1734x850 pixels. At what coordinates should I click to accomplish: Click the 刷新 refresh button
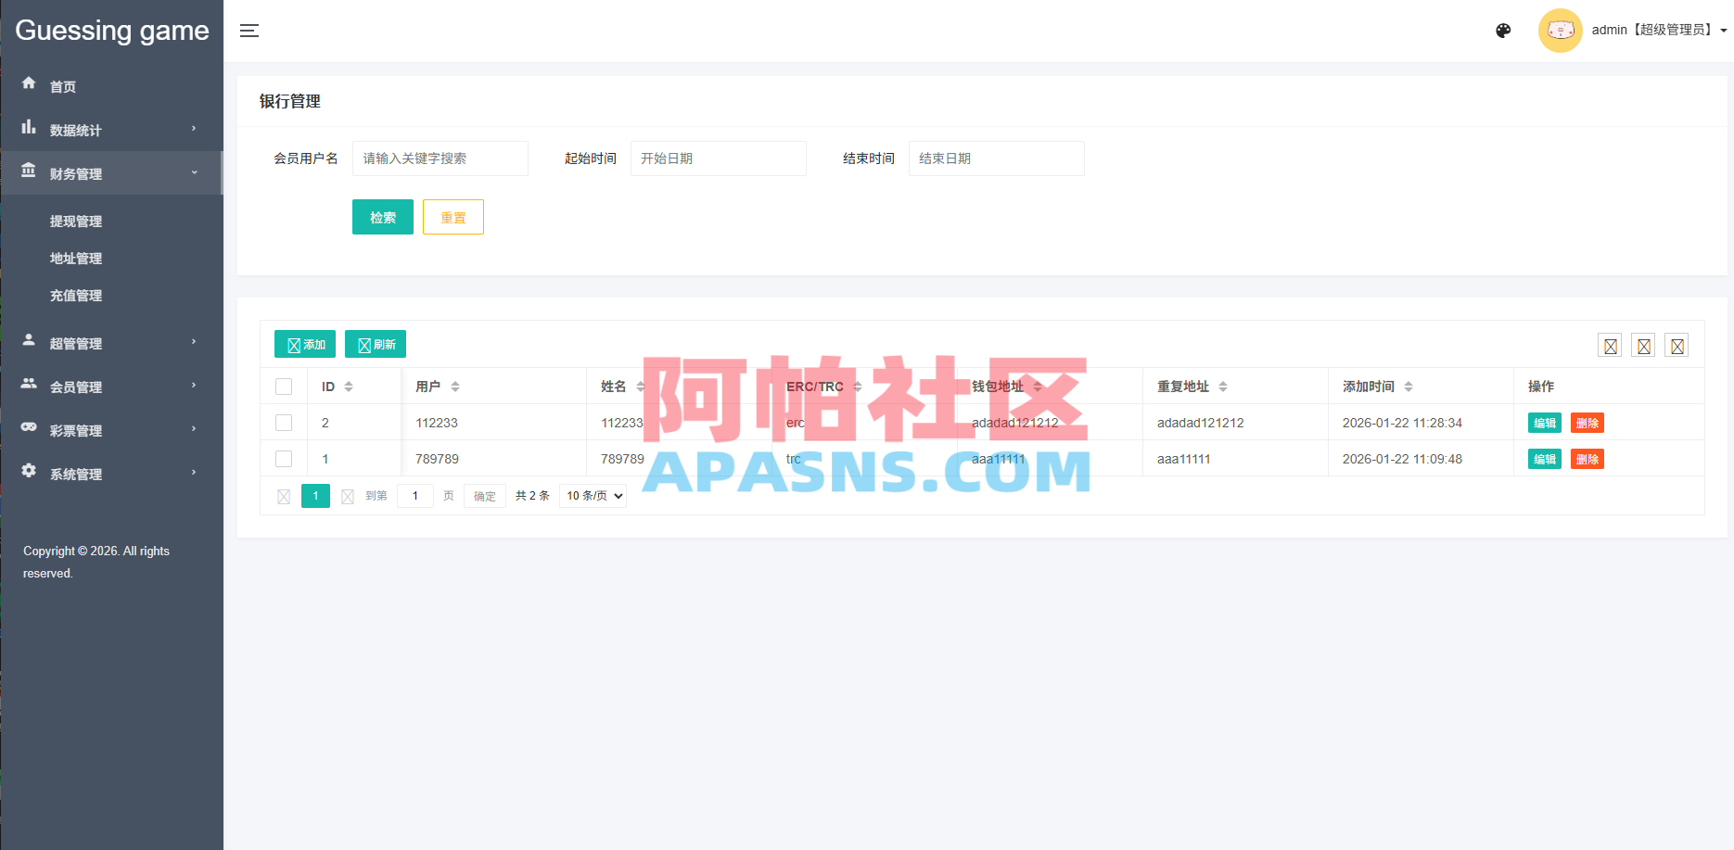(376, 344)
